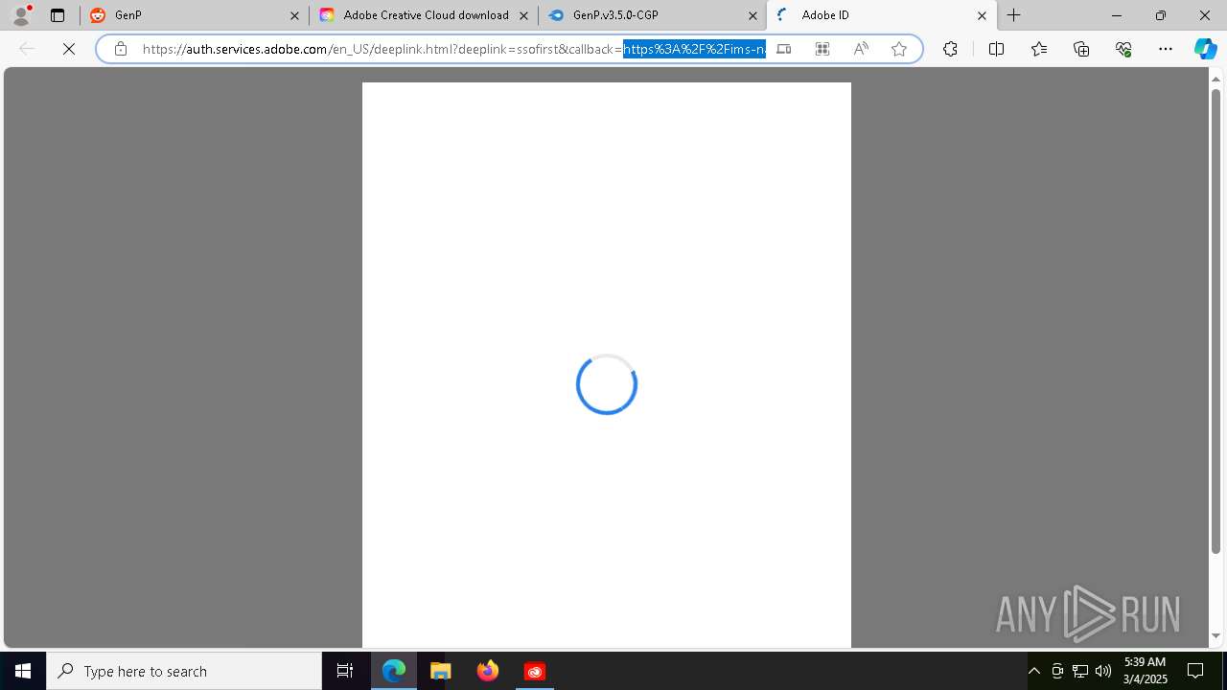Open the QR code generator icon
This screenshot has width=1227, height=690.
coord(822,49)
